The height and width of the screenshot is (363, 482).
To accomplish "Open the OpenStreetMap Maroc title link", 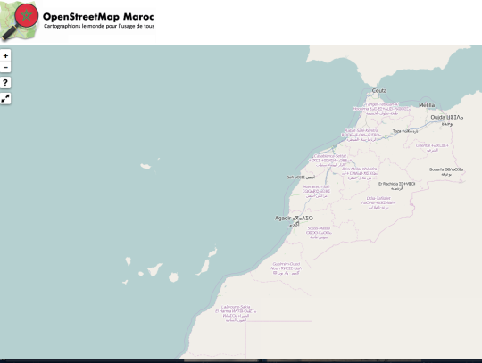I will (98, 17).
